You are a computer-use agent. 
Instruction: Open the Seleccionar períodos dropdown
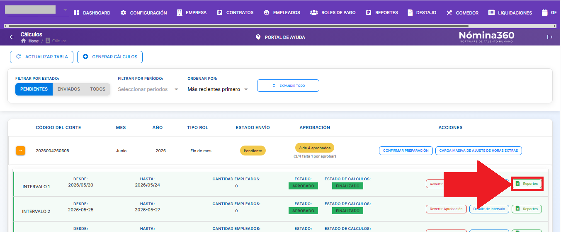(x=149, y=89)
